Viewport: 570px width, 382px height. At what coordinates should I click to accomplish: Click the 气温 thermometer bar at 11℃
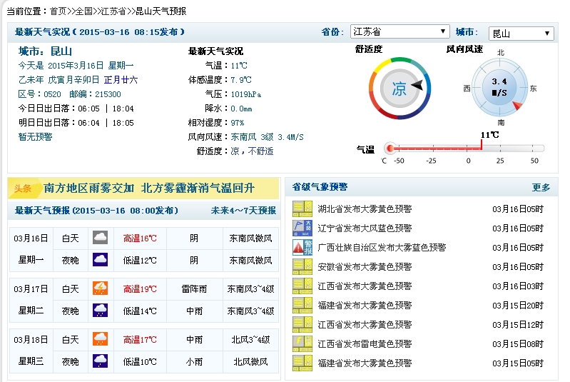pyautogui.click(x=464, y=148)
